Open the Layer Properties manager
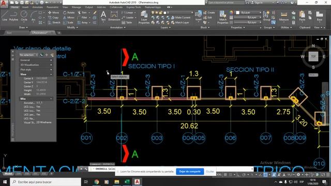 (144, 17)
